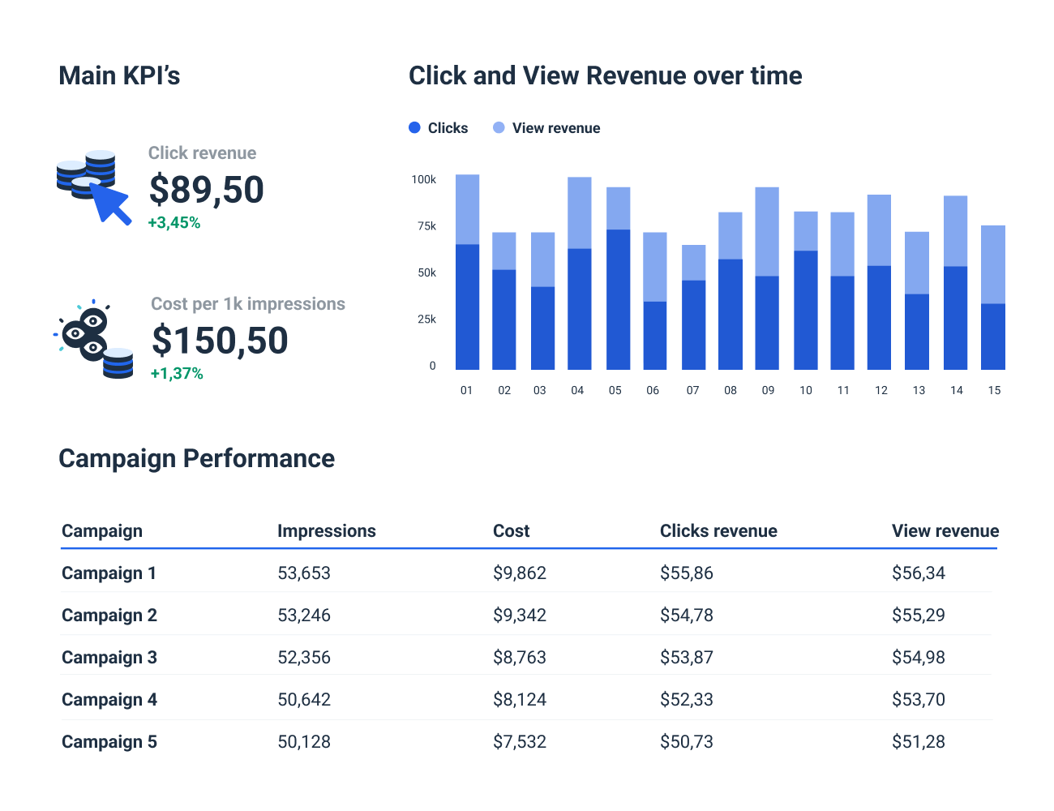Image resolution: width=1054 pixels, height=811 pixels.
Task: Sort table by the Impressions column
Action: (x=327, y=530)
